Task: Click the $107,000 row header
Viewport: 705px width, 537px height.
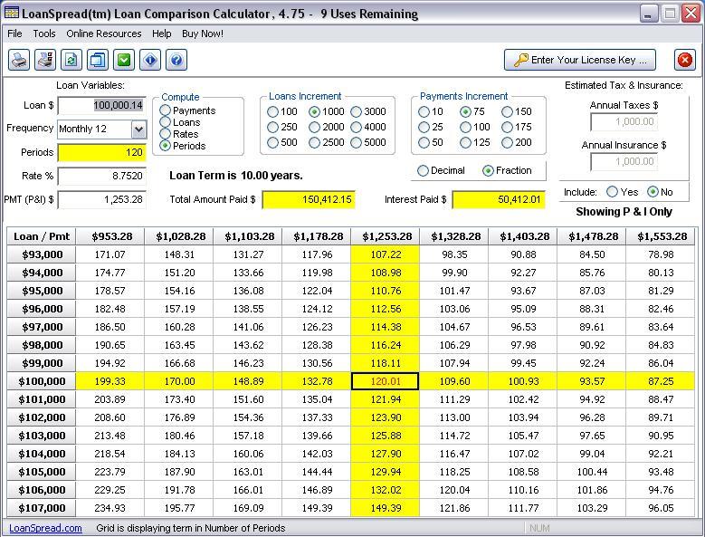Action: coord(42,508)
